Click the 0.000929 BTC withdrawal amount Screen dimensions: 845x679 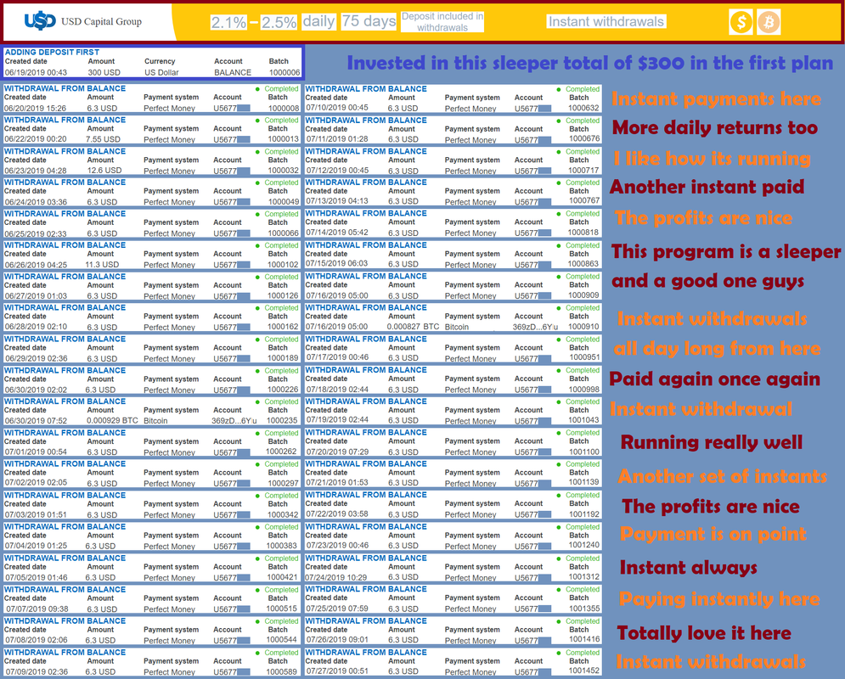click(112, 420)
